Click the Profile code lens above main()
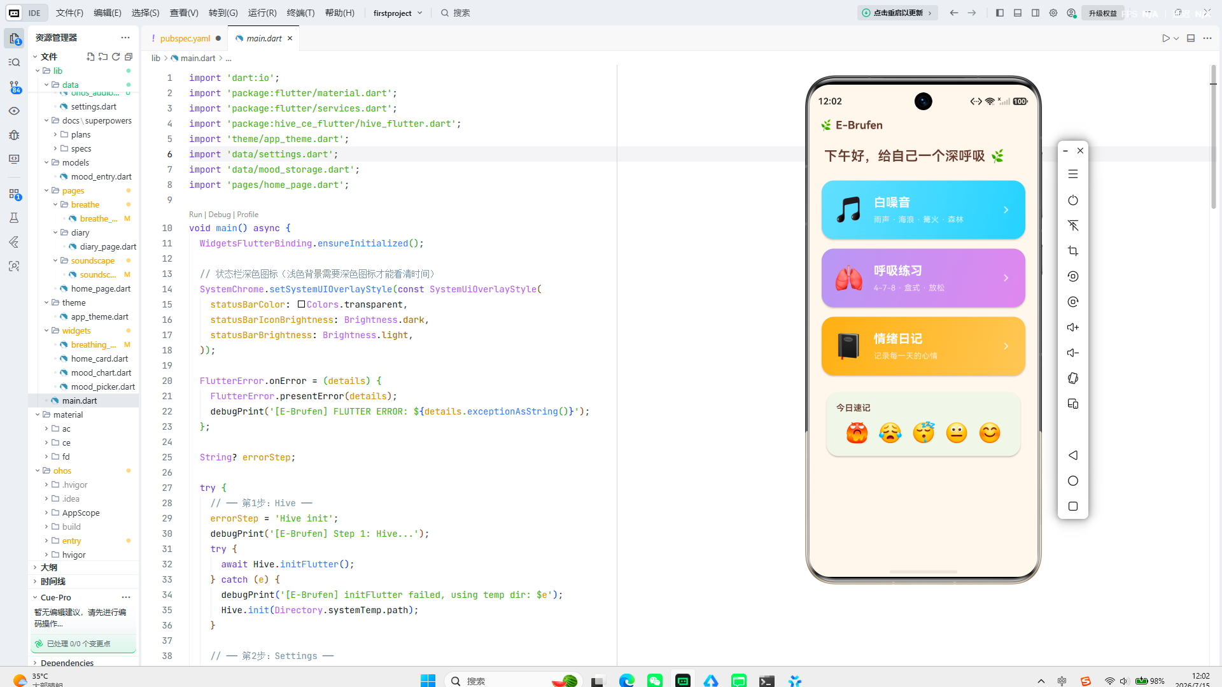 (248, 215)
